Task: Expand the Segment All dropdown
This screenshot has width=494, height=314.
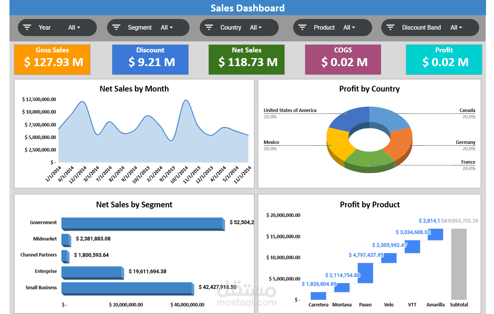Action: pyautogui.click(x=167, y=27)
